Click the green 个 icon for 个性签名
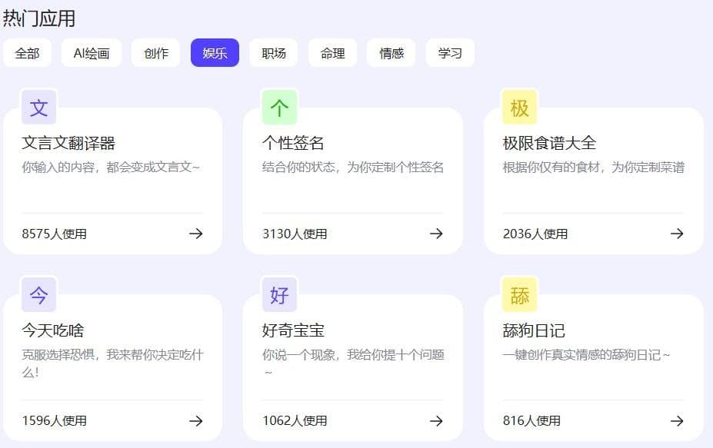 [279, 108]
